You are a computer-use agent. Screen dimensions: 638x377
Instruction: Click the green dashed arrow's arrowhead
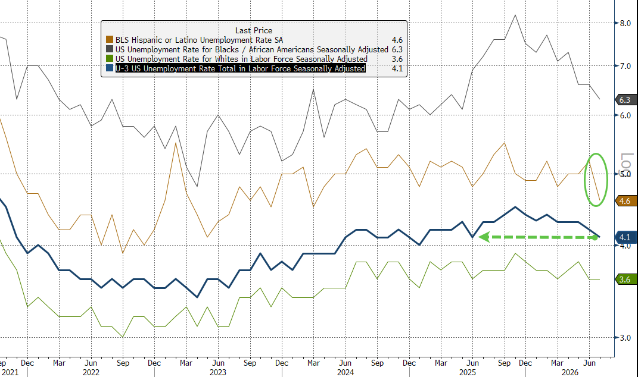click(483, 237)
